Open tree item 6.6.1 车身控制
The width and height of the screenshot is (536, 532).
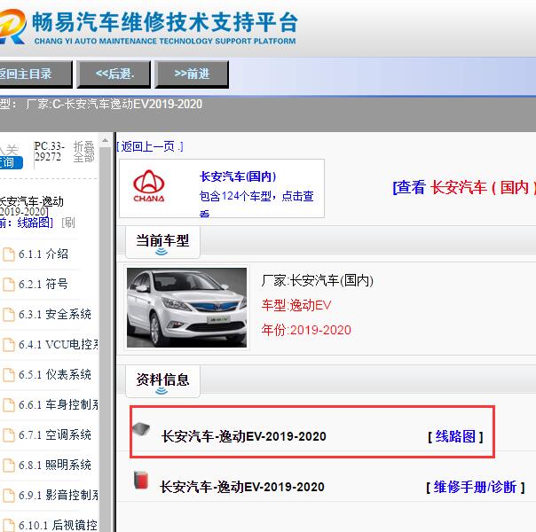[58, 404]
